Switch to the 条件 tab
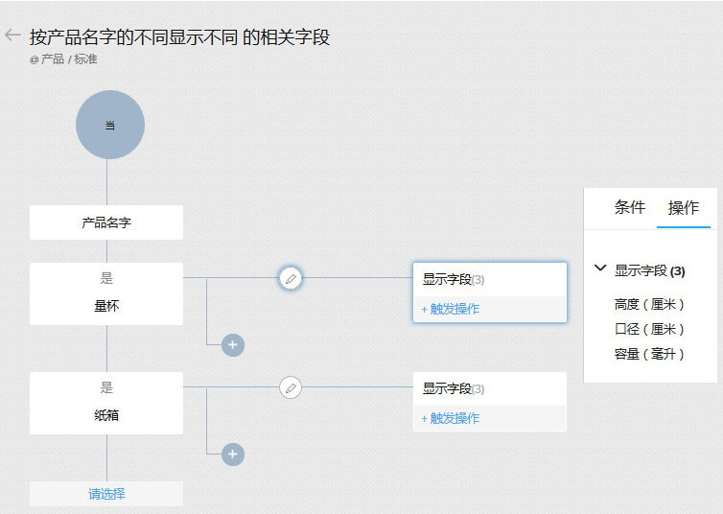Viewport: 723px width, 514px height. (x=630, y=207)
